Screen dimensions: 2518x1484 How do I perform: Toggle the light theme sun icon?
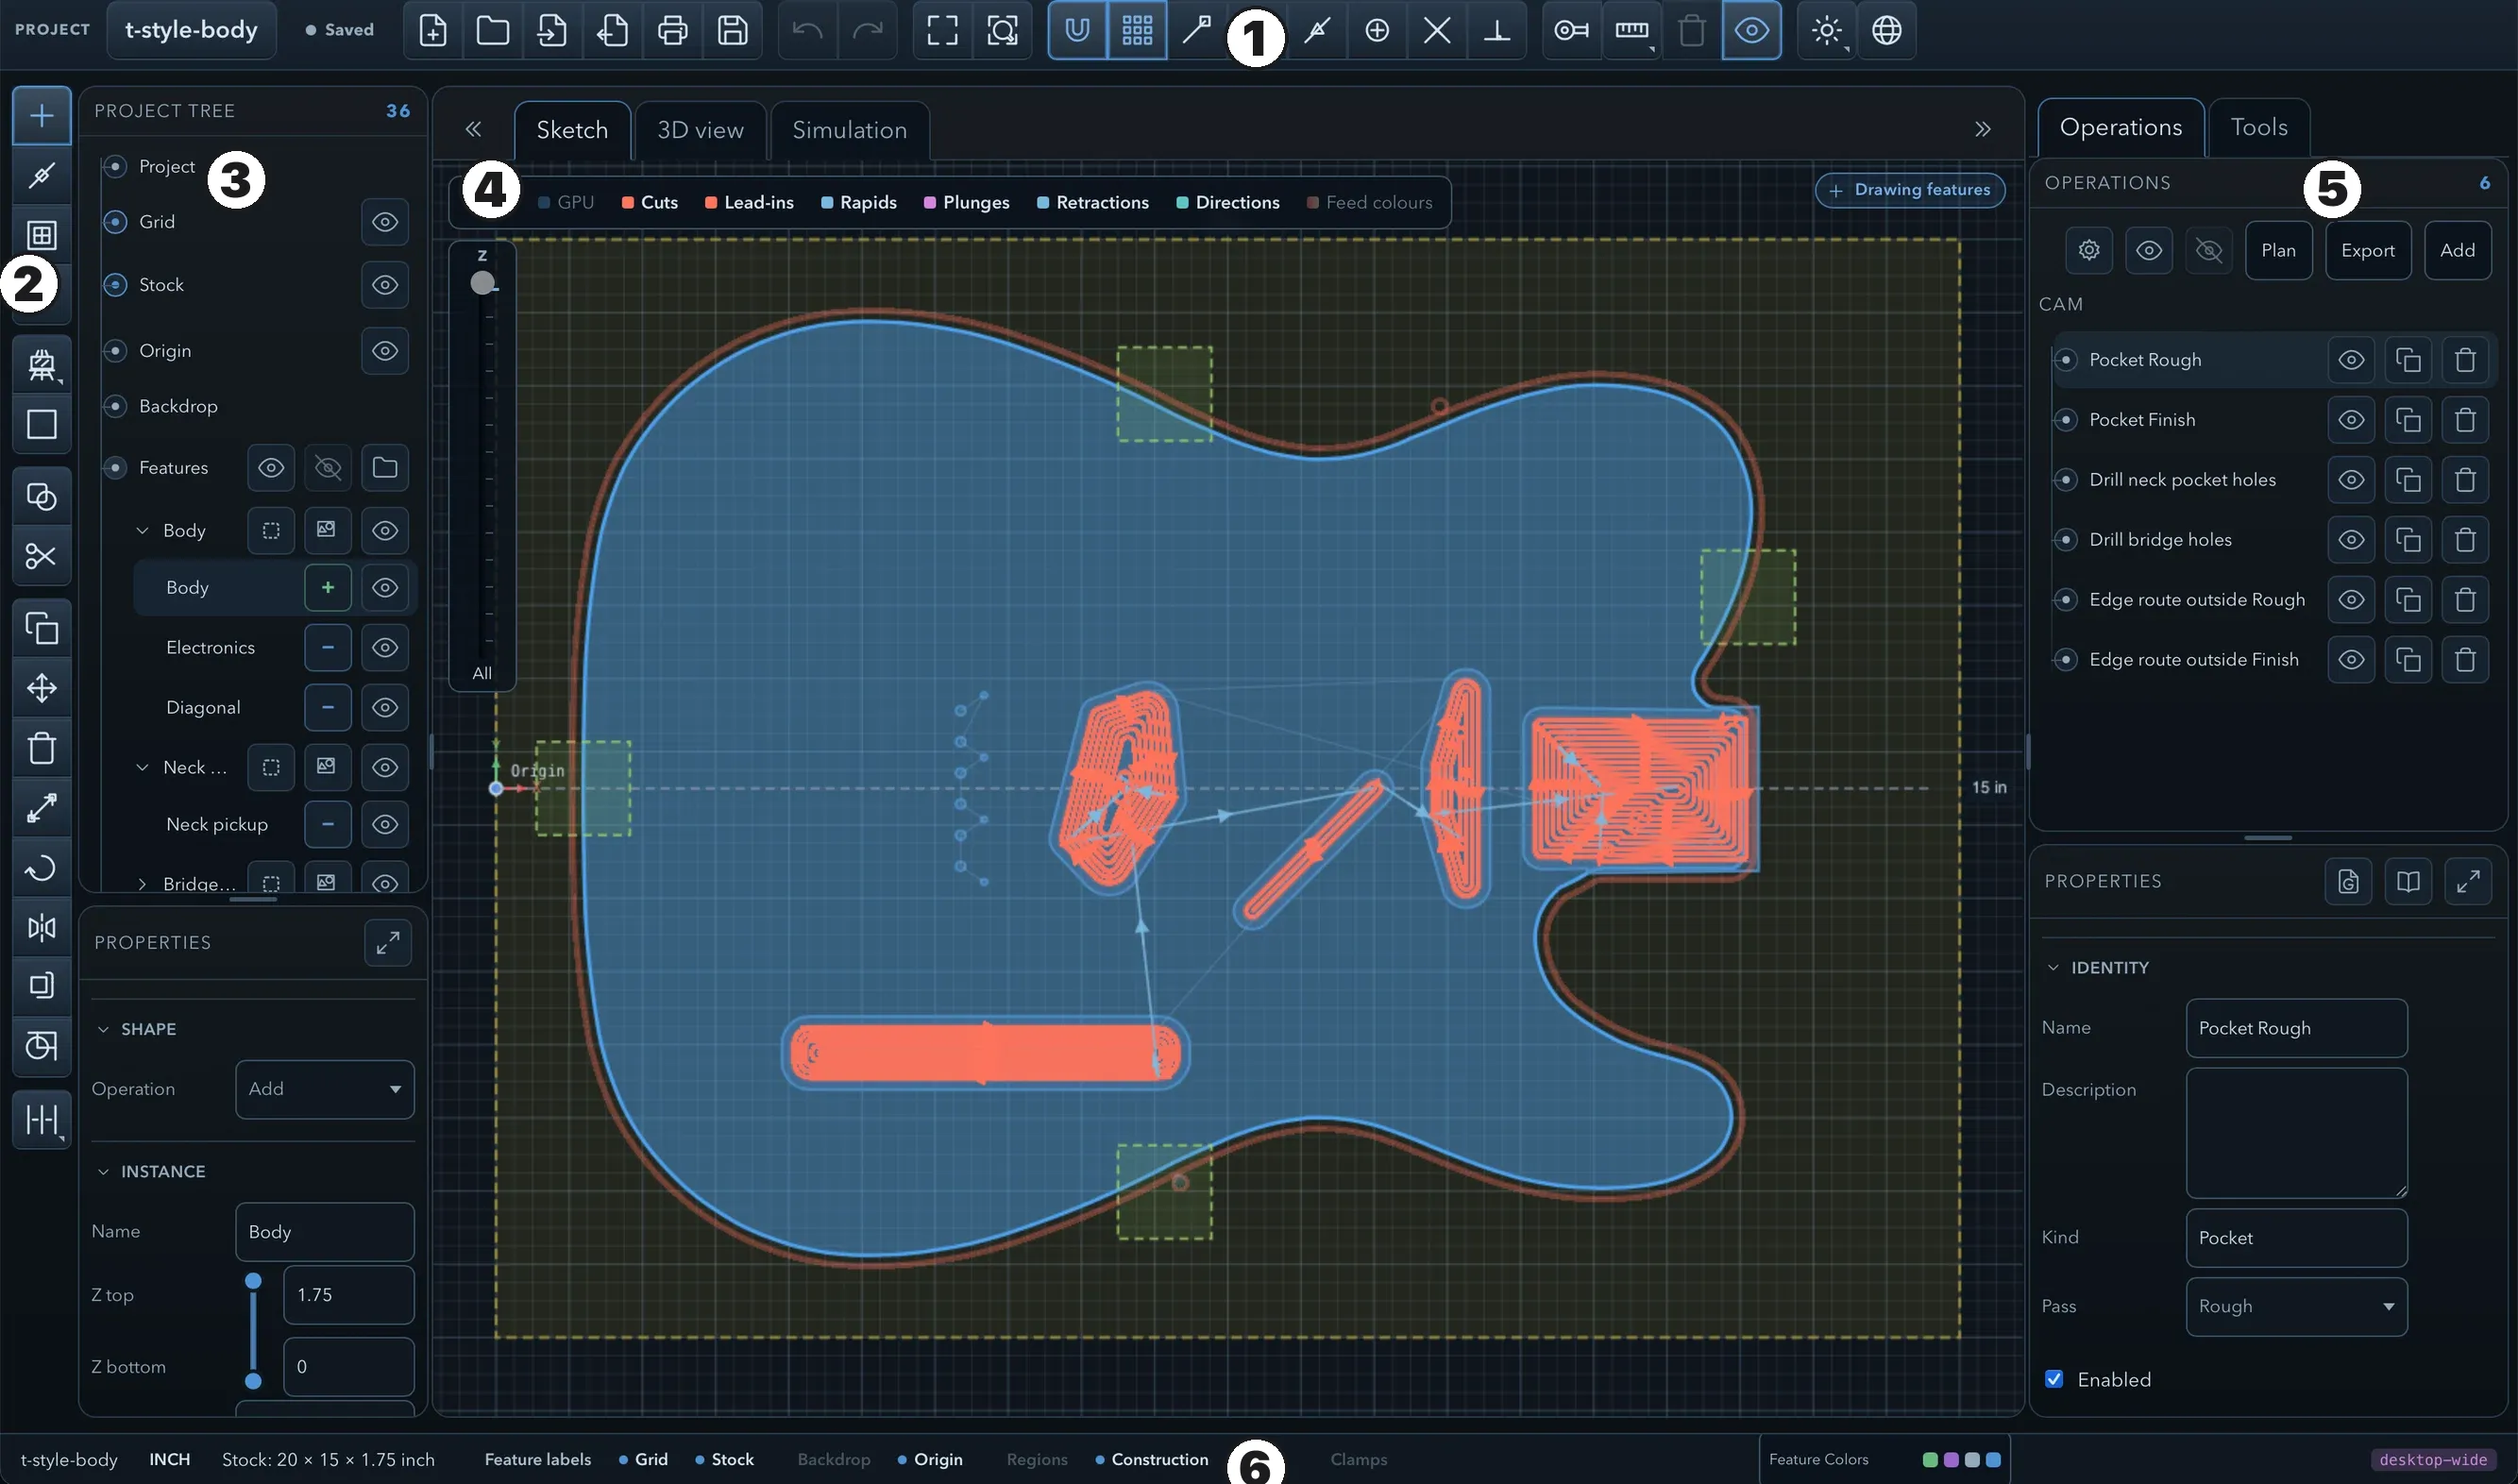click(1826, 30)
